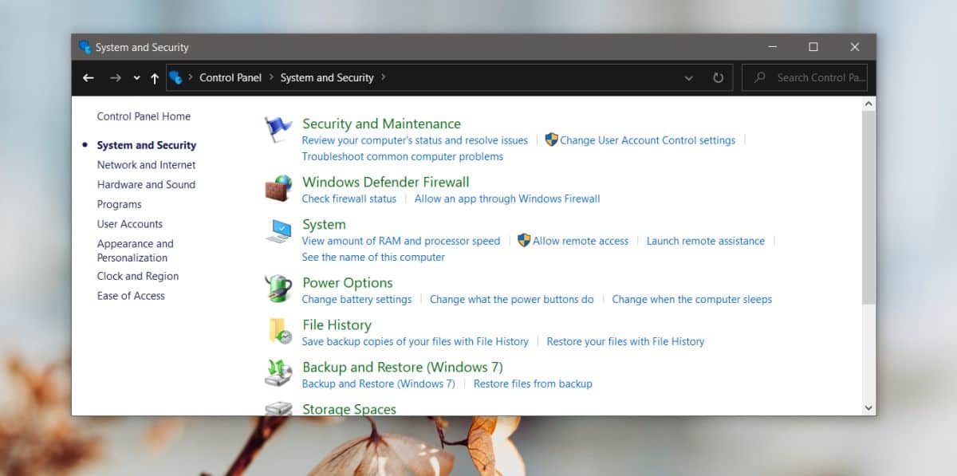Open Programs category in the sidebar

[119, 204]
